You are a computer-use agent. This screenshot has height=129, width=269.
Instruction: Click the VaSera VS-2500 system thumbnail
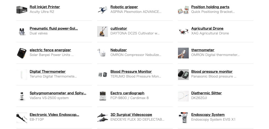click(22, 96)
